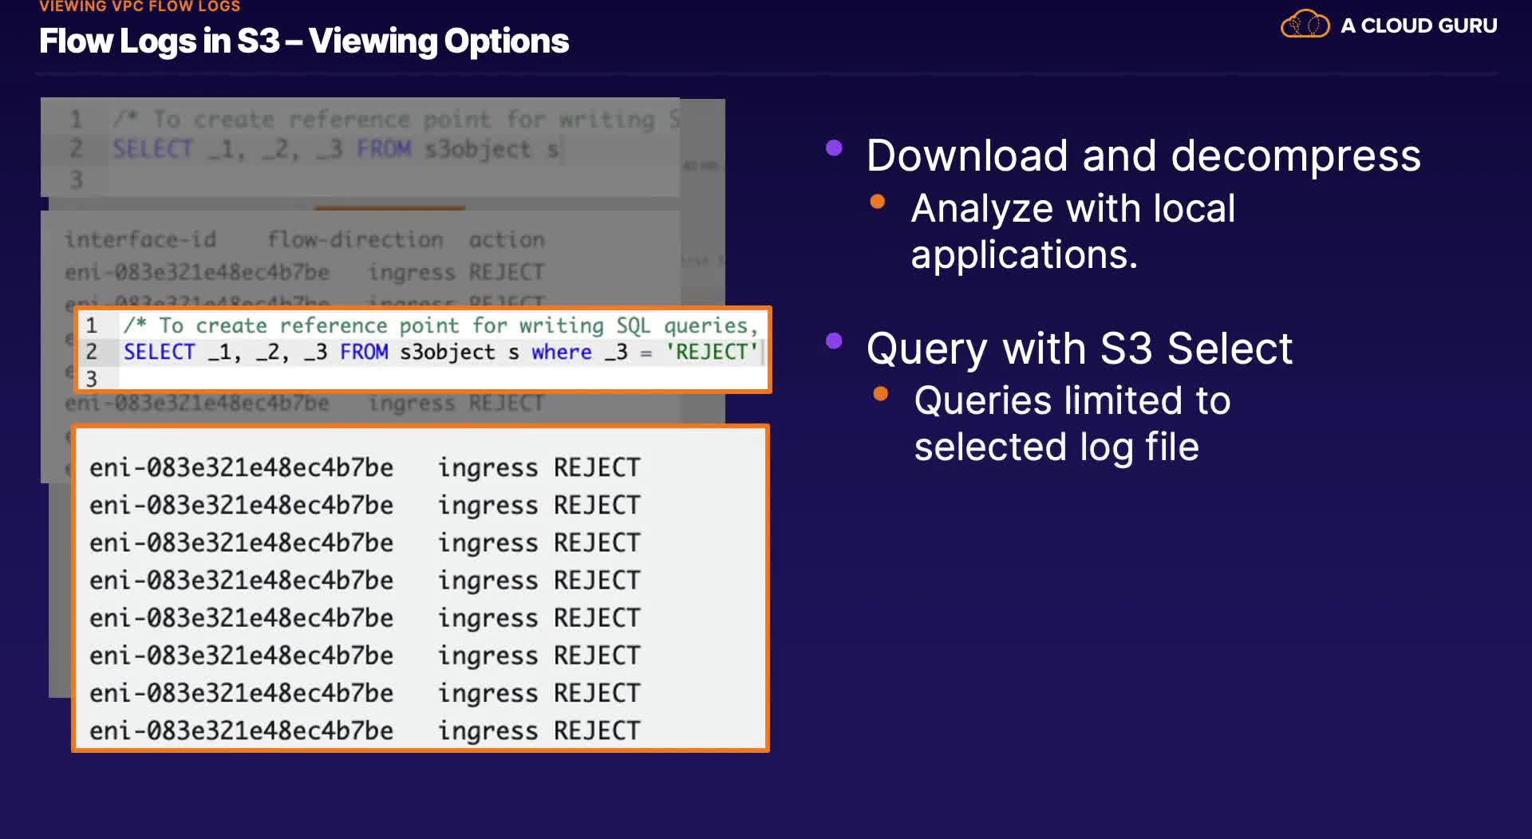Viewport: 1532px width, 839px height.
Task: Click the 'REJECT' string in the SQL where clause
Action: (x=712, y=352)
